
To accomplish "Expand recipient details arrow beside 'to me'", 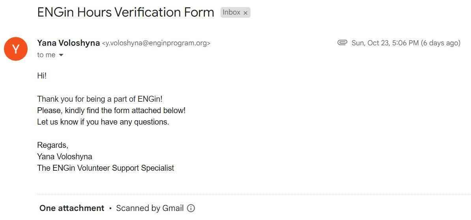I will click(61, 55).
